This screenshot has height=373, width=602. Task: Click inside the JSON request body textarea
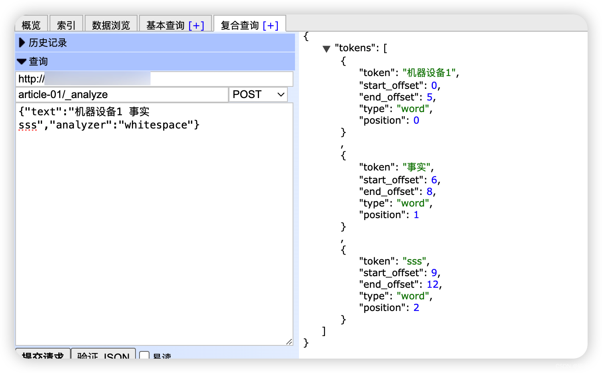pyautogui.click(x=154, y=224)
